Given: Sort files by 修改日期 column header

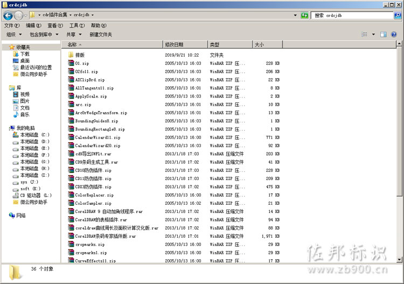Looking at the screenshot, I should click(x=174, y=44).
